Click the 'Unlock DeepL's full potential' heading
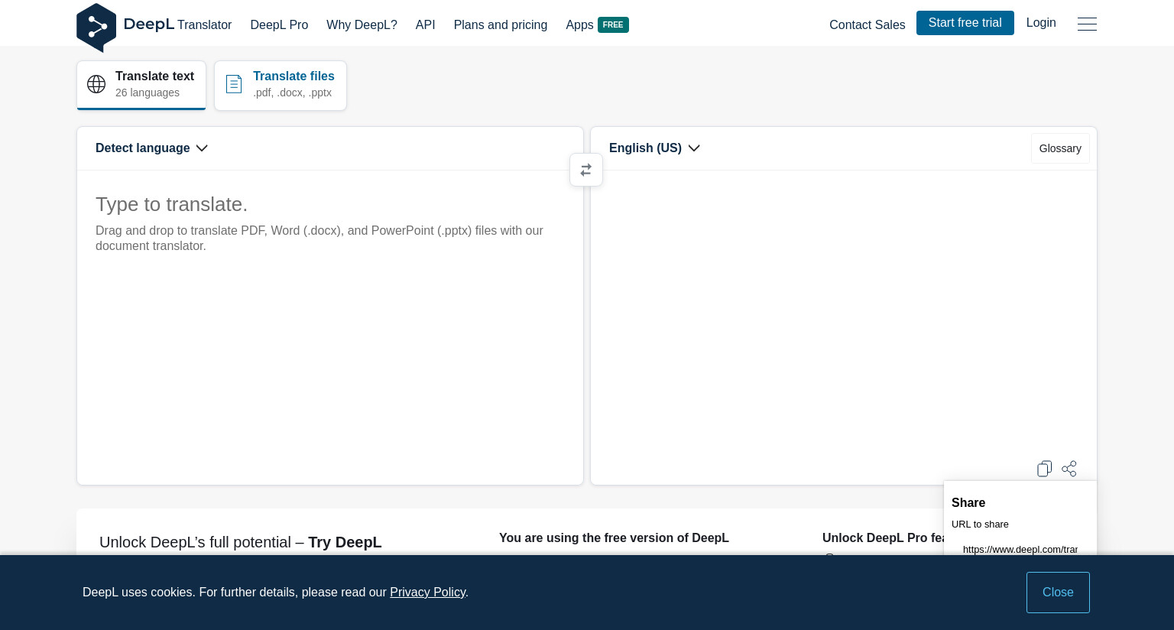The height and width of the screenshot is (630, 1174). pyautogui.click(x=241, y=542)
